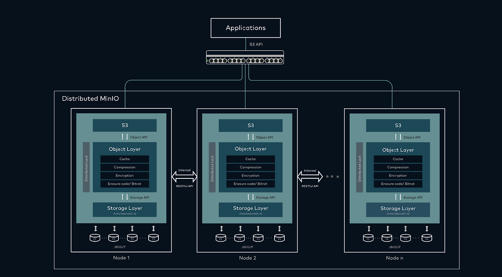This screenshot has width=502, height=277.
Task: Click the second FS disk icon in Node 2
Action: [240, 238]
